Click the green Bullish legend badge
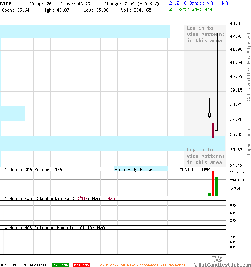The width and height of the screenshot is (251, 267). (x=60, y=265)
